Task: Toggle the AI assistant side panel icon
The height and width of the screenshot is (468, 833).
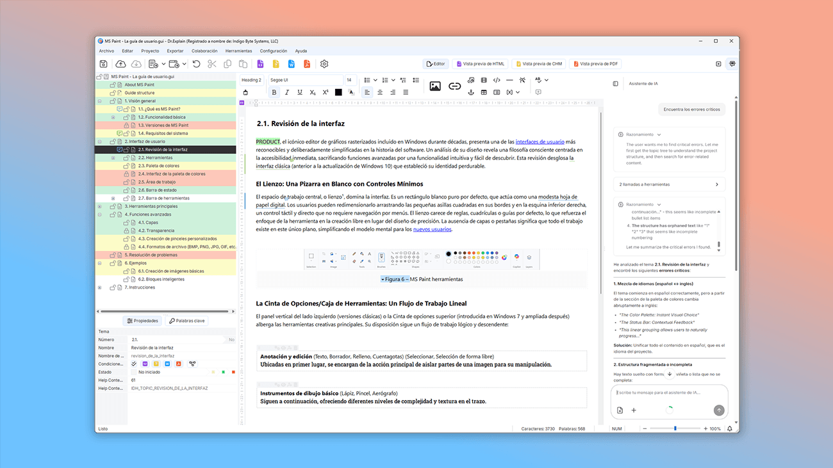Action: (x=616, y=84)
